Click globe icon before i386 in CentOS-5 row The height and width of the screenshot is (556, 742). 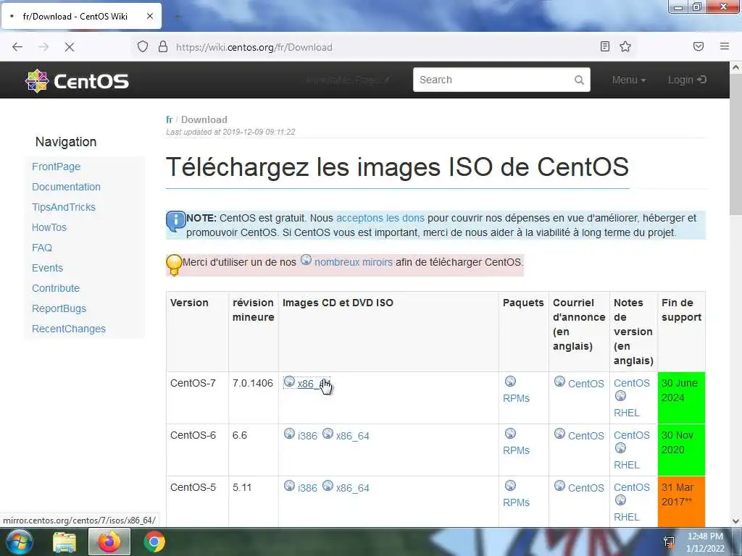pos(289,485)
